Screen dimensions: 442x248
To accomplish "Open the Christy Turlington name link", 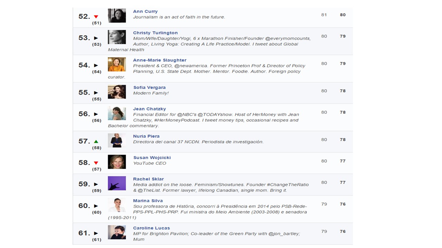I will pos(155,33).
